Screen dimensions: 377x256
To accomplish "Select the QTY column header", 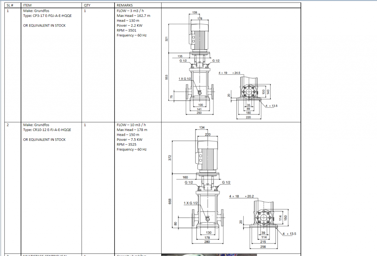I will [x=87, y=6].
